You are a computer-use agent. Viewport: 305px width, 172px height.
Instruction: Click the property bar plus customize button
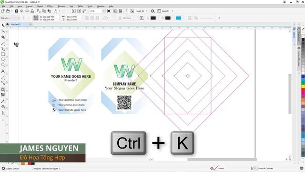[219, 18]
